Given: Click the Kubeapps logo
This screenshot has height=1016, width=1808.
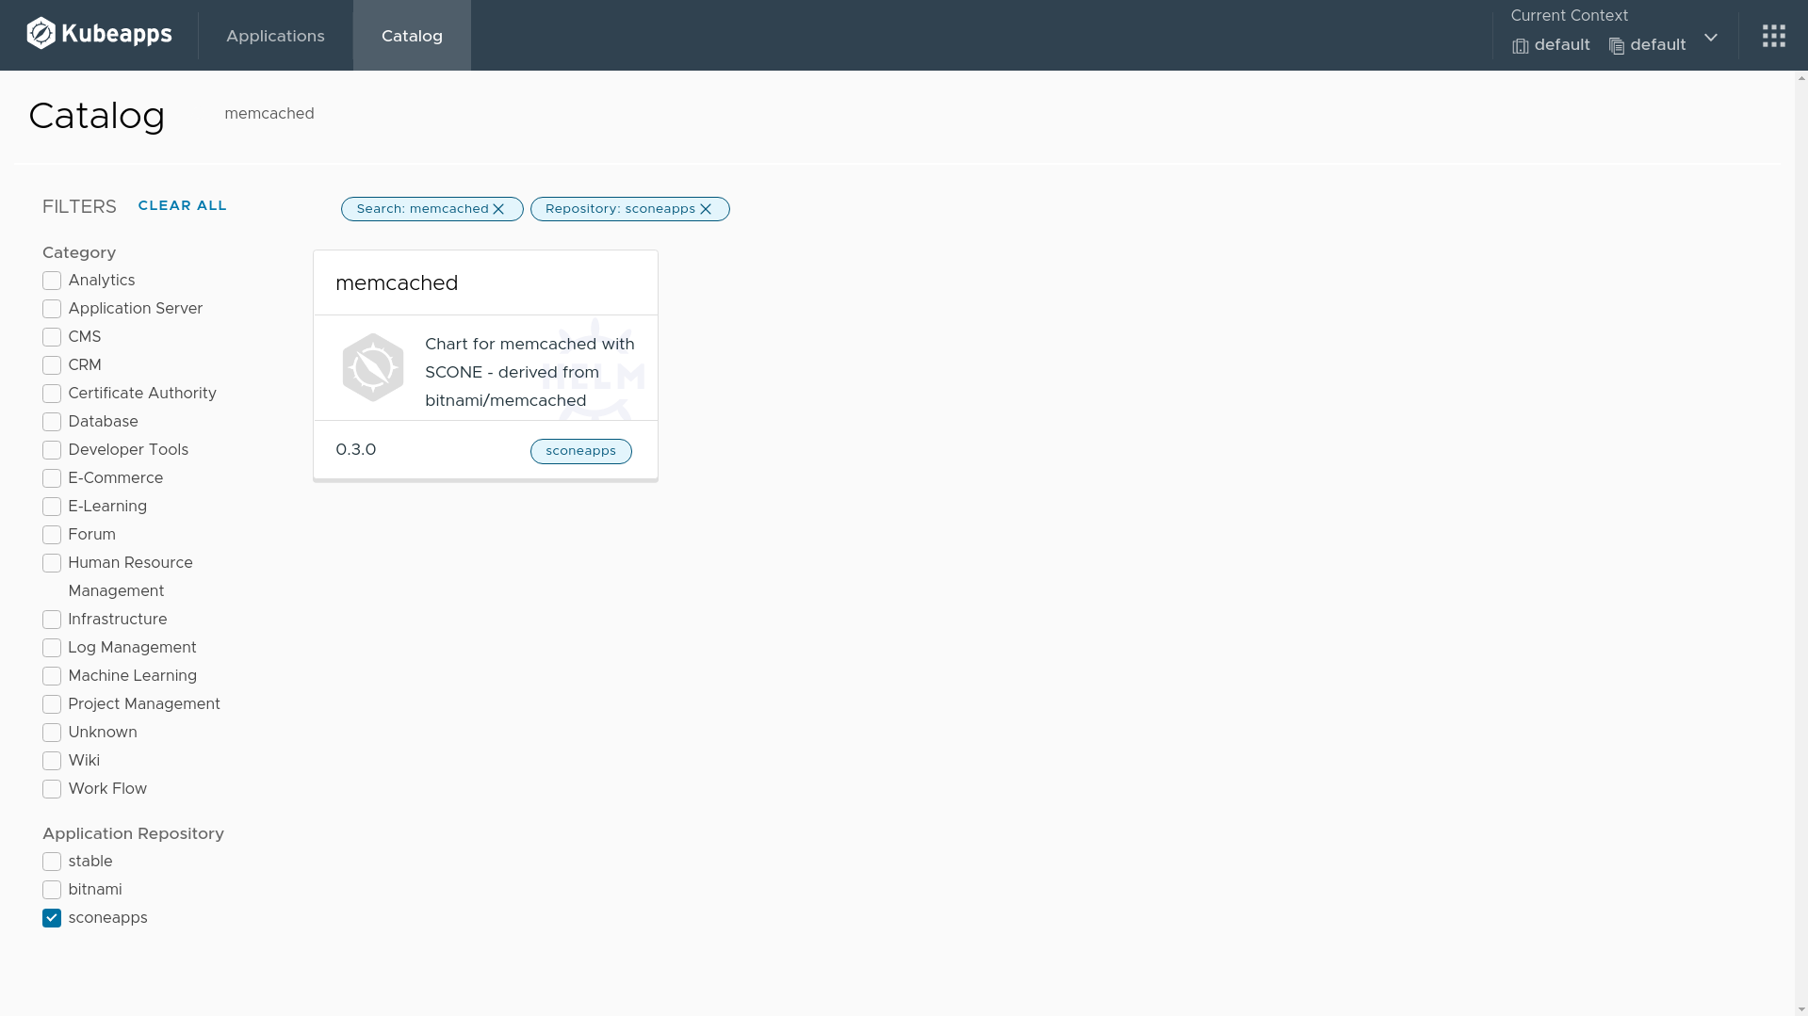Looking at the screenshot, I should click(98, 34).
